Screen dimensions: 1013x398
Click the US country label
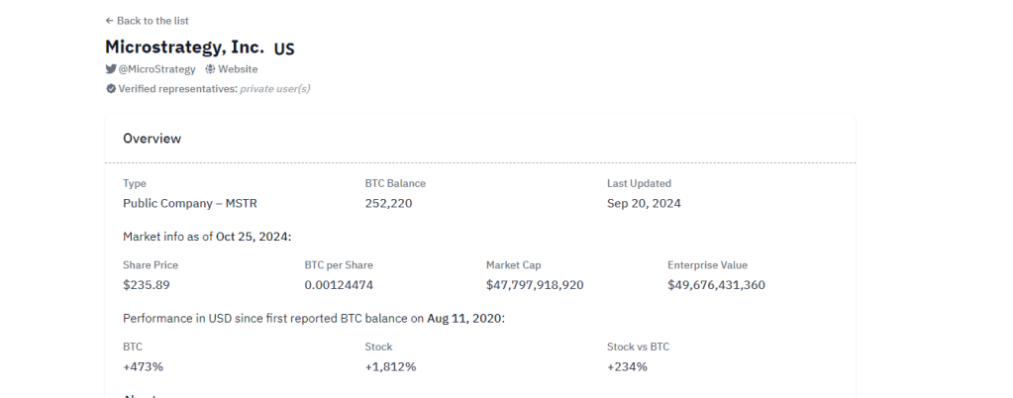tap(284, 48)
